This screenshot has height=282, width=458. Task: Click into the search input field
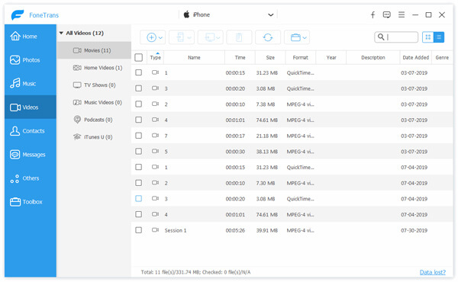(396, 37)
